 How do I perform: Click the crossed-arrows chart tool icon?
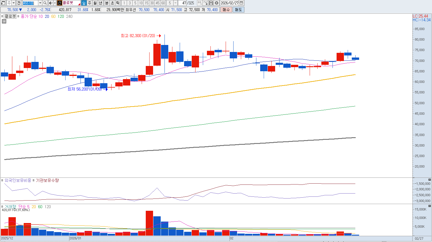coord(205,3)
